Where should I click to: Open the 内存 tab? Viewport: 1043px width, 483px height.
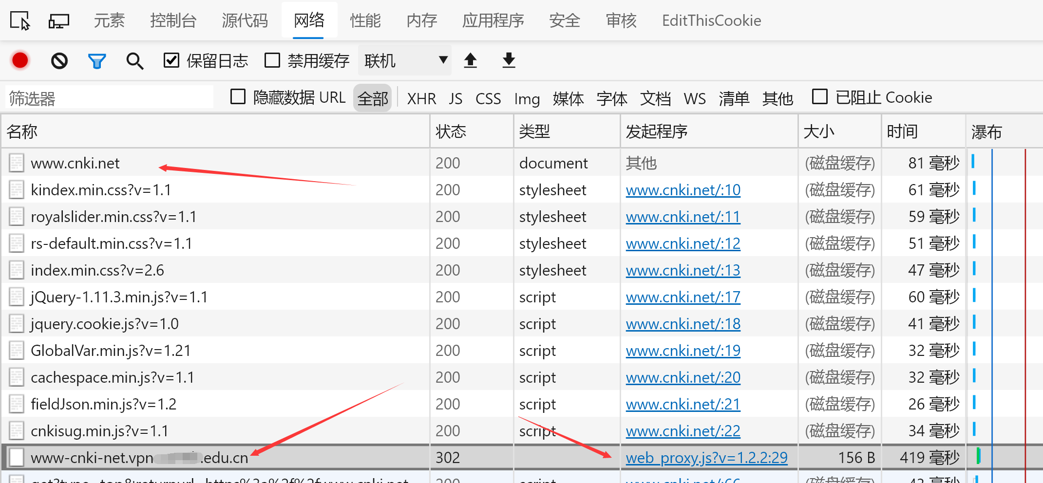click(x=422, y=20)
